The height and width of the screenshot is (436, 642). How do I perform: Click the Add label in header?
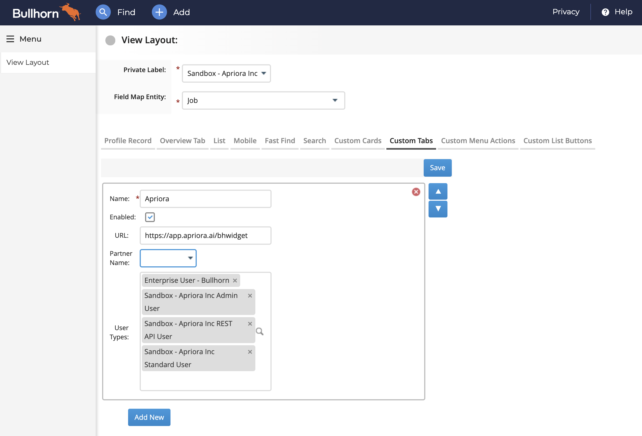tap(182, 12)
